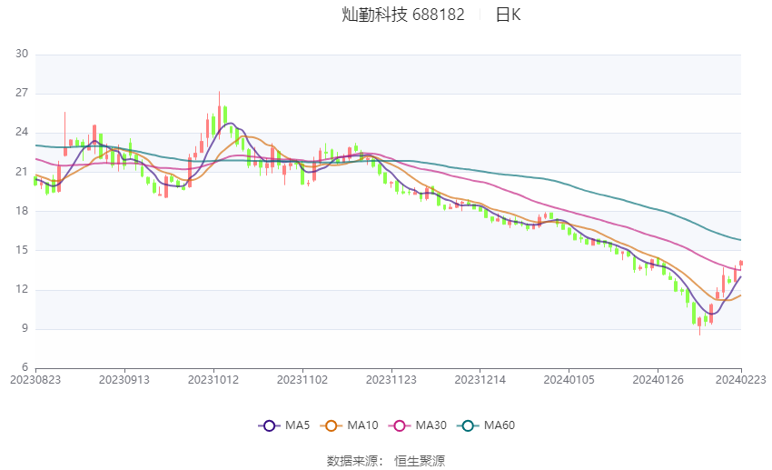This screenshot has width=772, height=470.
Task: Click x-axis date label 20230913
Action: pyautogui.click(x=124, y=380)
